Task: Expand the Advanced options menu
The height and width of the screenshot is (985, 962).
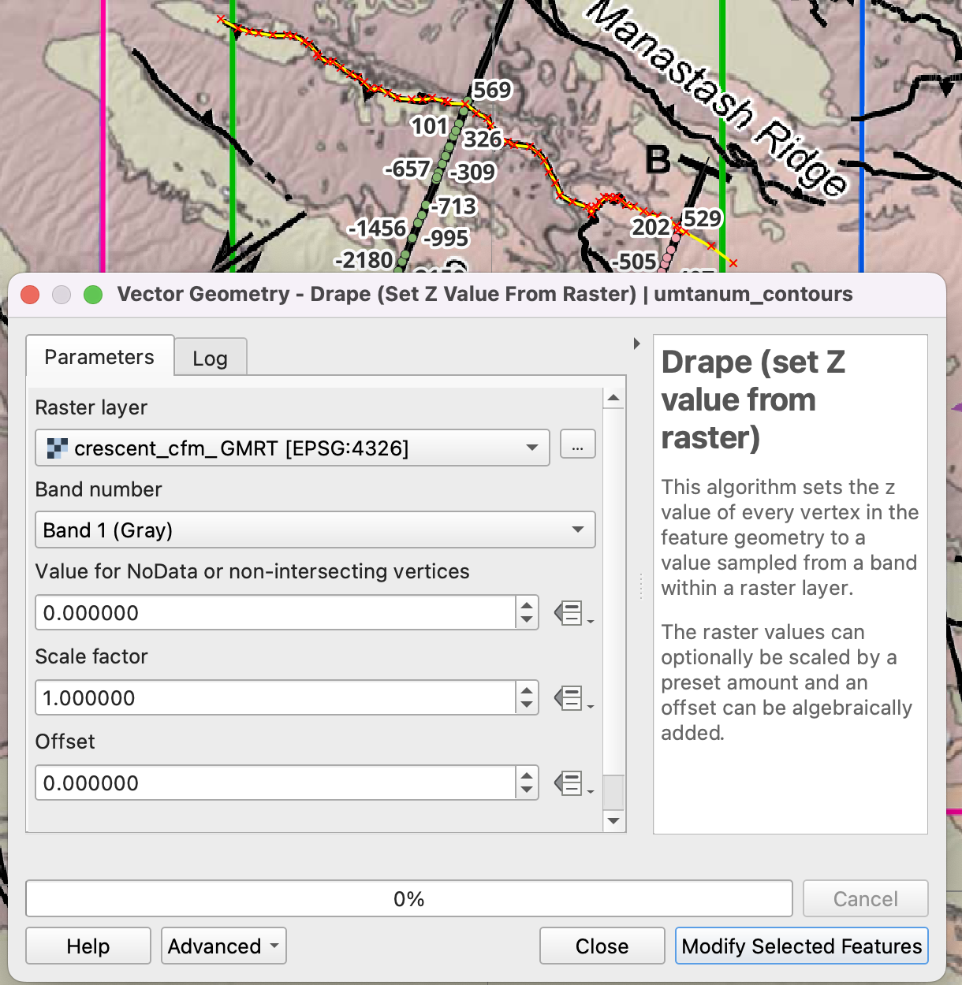Action: coord(223,946)
